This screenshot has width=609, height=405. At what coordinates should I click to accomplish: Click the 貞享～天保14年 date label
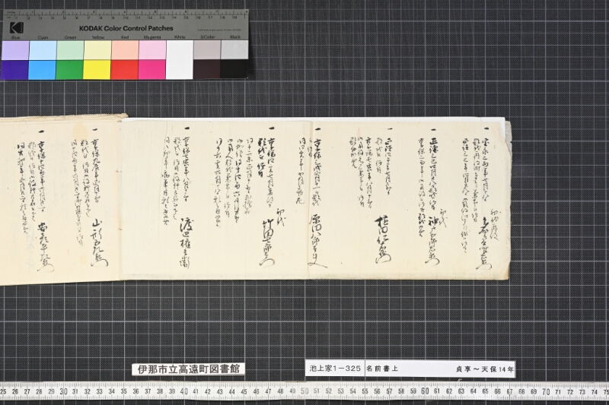click(485, 369)
